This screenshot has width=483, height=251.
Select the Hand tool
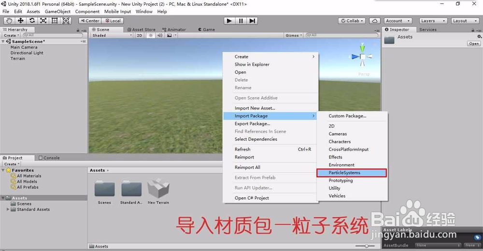9,21
